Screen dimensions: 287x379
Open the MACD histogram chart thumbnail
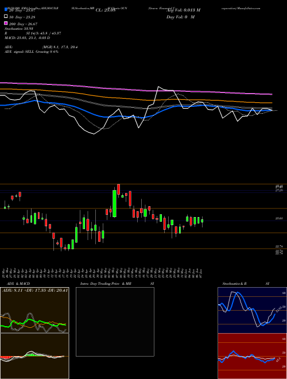(x=34, y=356)
